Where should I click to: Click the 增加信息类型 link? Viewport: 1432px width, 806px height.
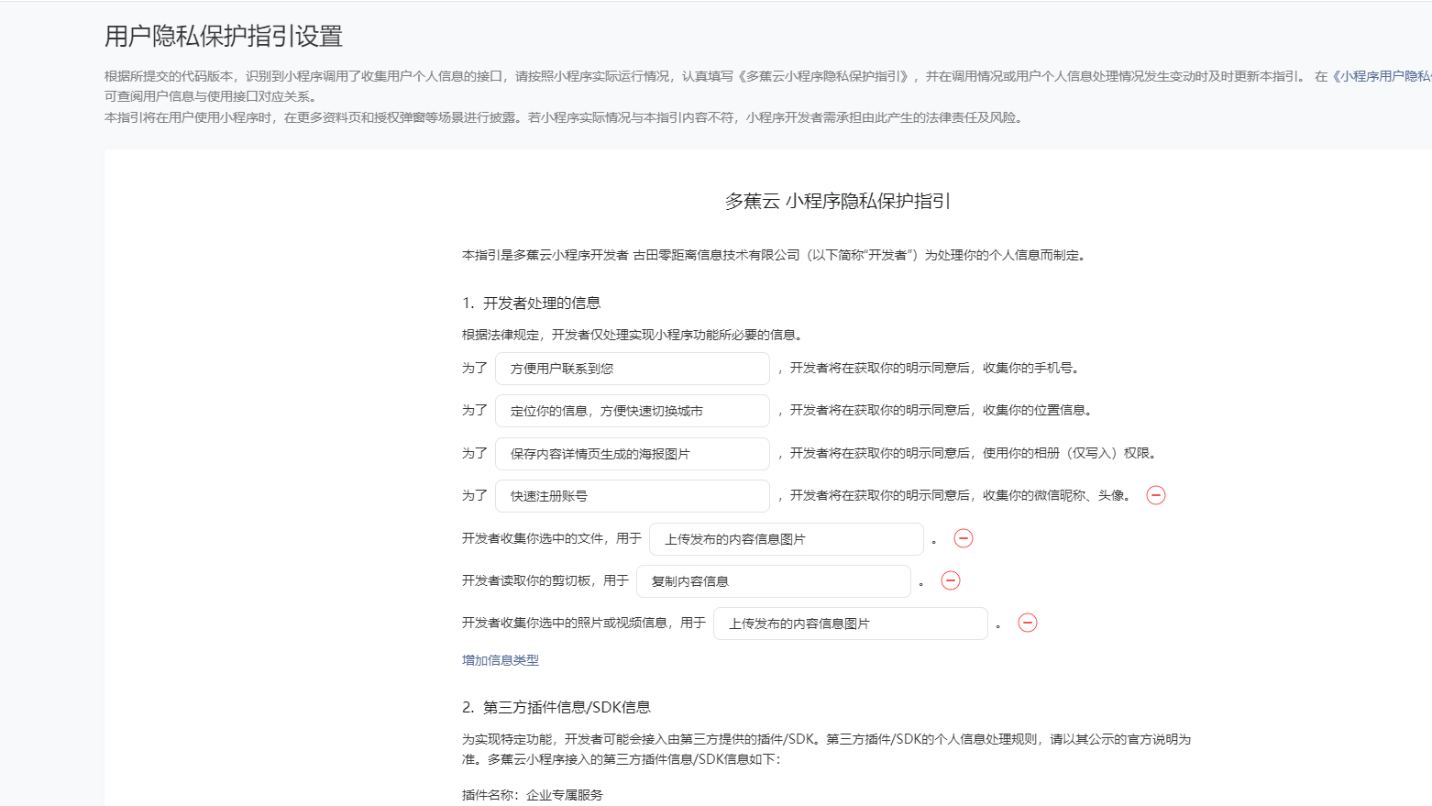(501, 660)
